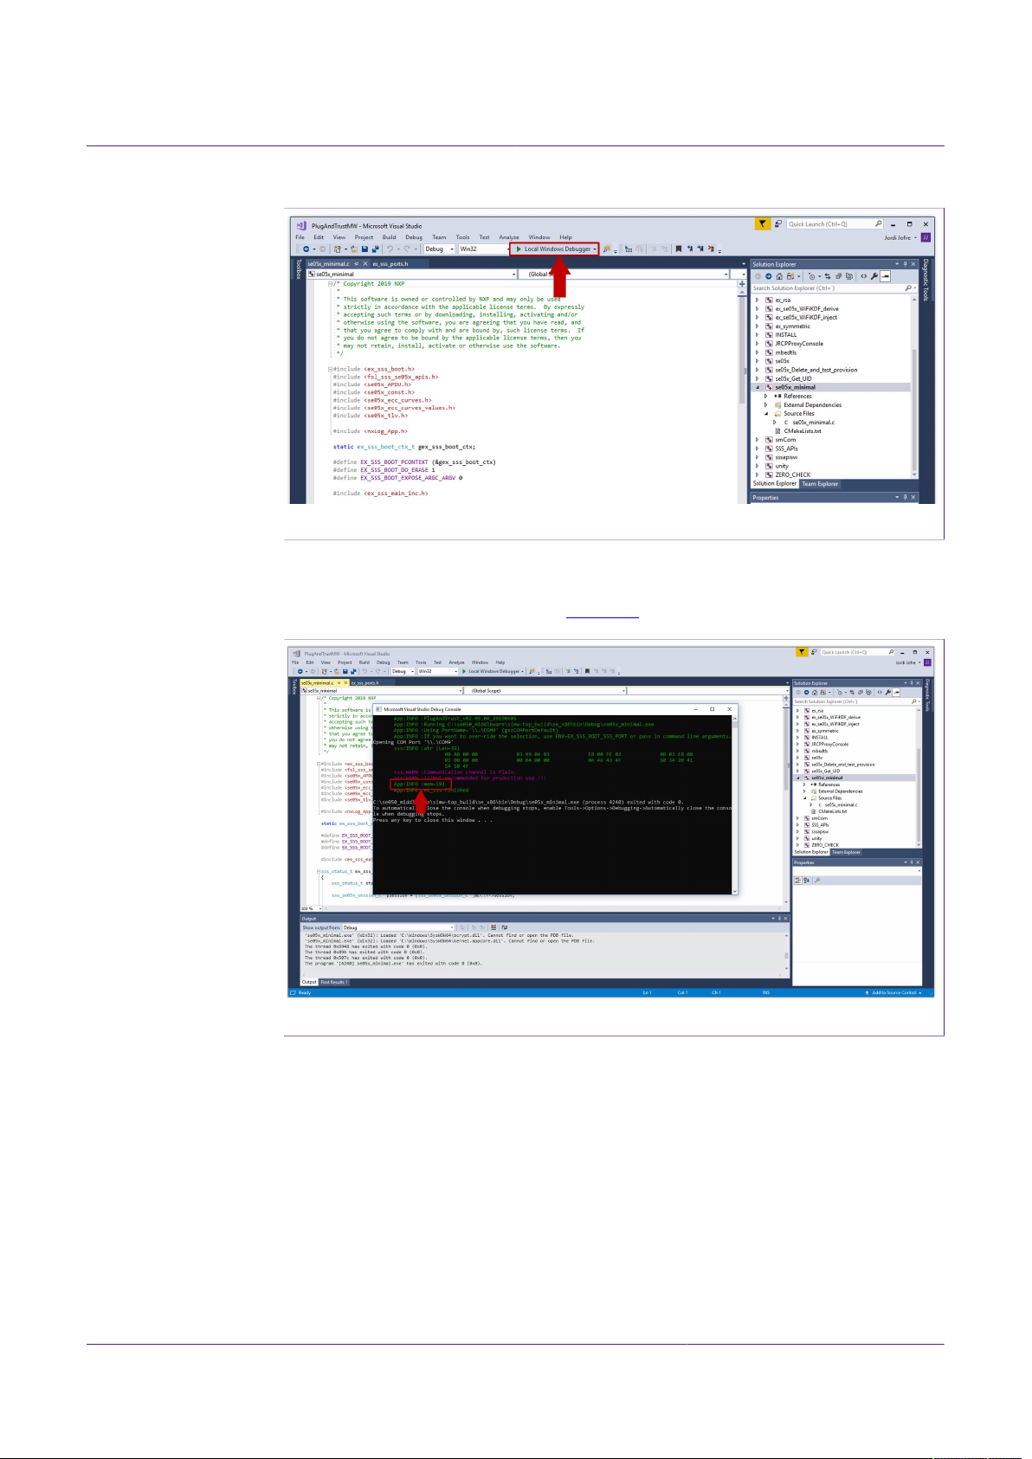Image resolution: width=1032 pixels, height=1459 pixels.
Task: Open the Tools menu in upper Visual Studio window
Action: pos(462,237)
